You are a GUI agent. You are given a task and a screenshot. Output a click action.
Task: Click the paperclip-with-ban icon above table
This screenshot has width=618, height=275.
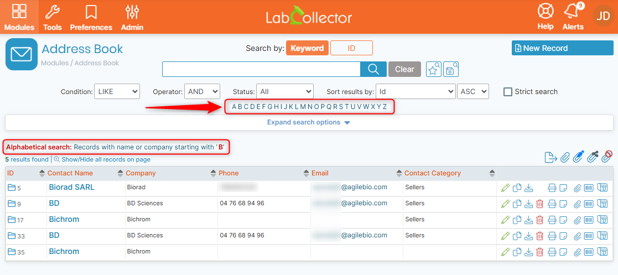[x=607, y=157]
